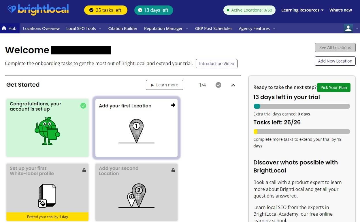Image resolution: width=360 pixels, height=222 pixels.
Task: Click the numbered map pin illustration
Action: click(x=136, y=131)
